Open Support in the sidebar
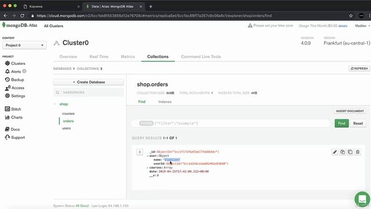The image size is (371, 209). (15, 137)
